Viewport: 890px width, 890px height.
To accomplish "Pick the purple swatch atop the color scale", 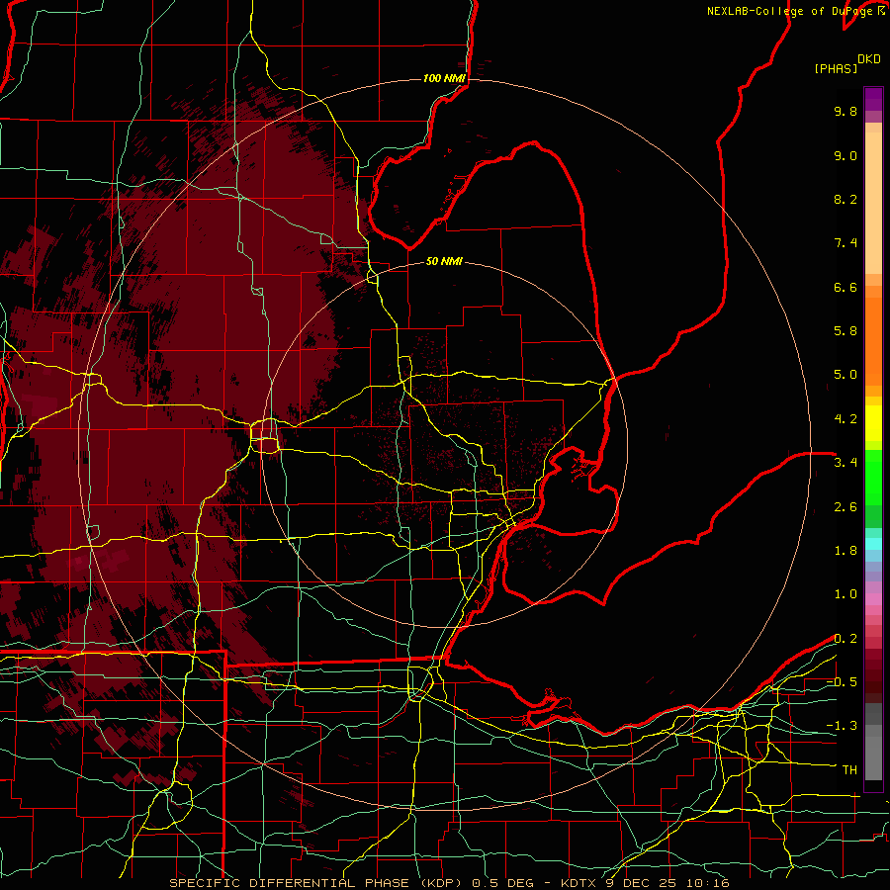I will tap(873, 99).
